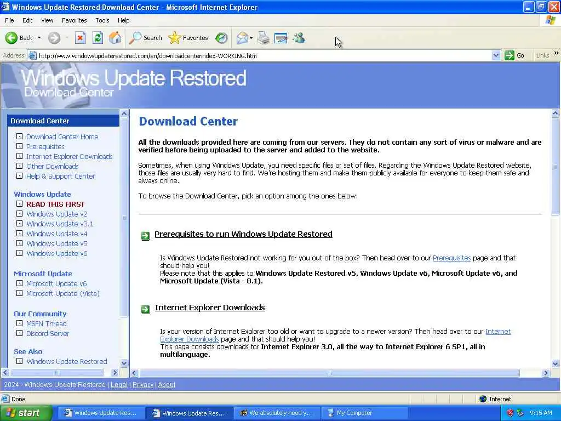The image size is (561, 421).
Task: Open the READ THIS FIRST link
Action: pyautogui.click(x=55, y=204)
